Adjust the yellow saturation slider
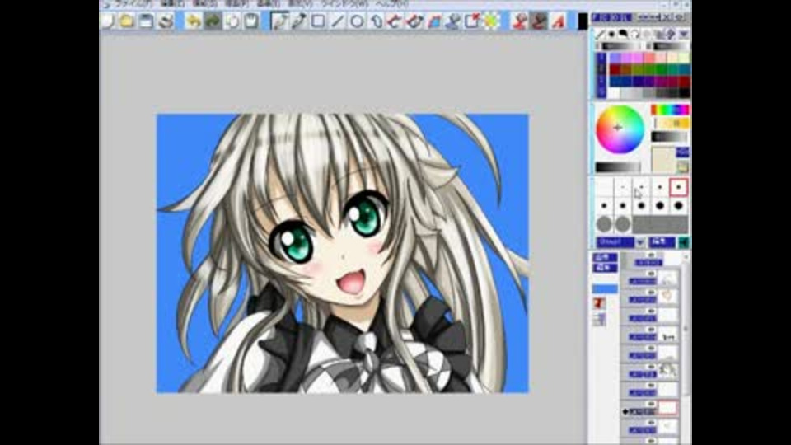Image resolution: width=791 pixels, height=445 pixels. 672,123
